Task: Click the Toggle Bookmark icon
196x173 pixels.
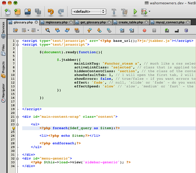Action: pos(109,30)
